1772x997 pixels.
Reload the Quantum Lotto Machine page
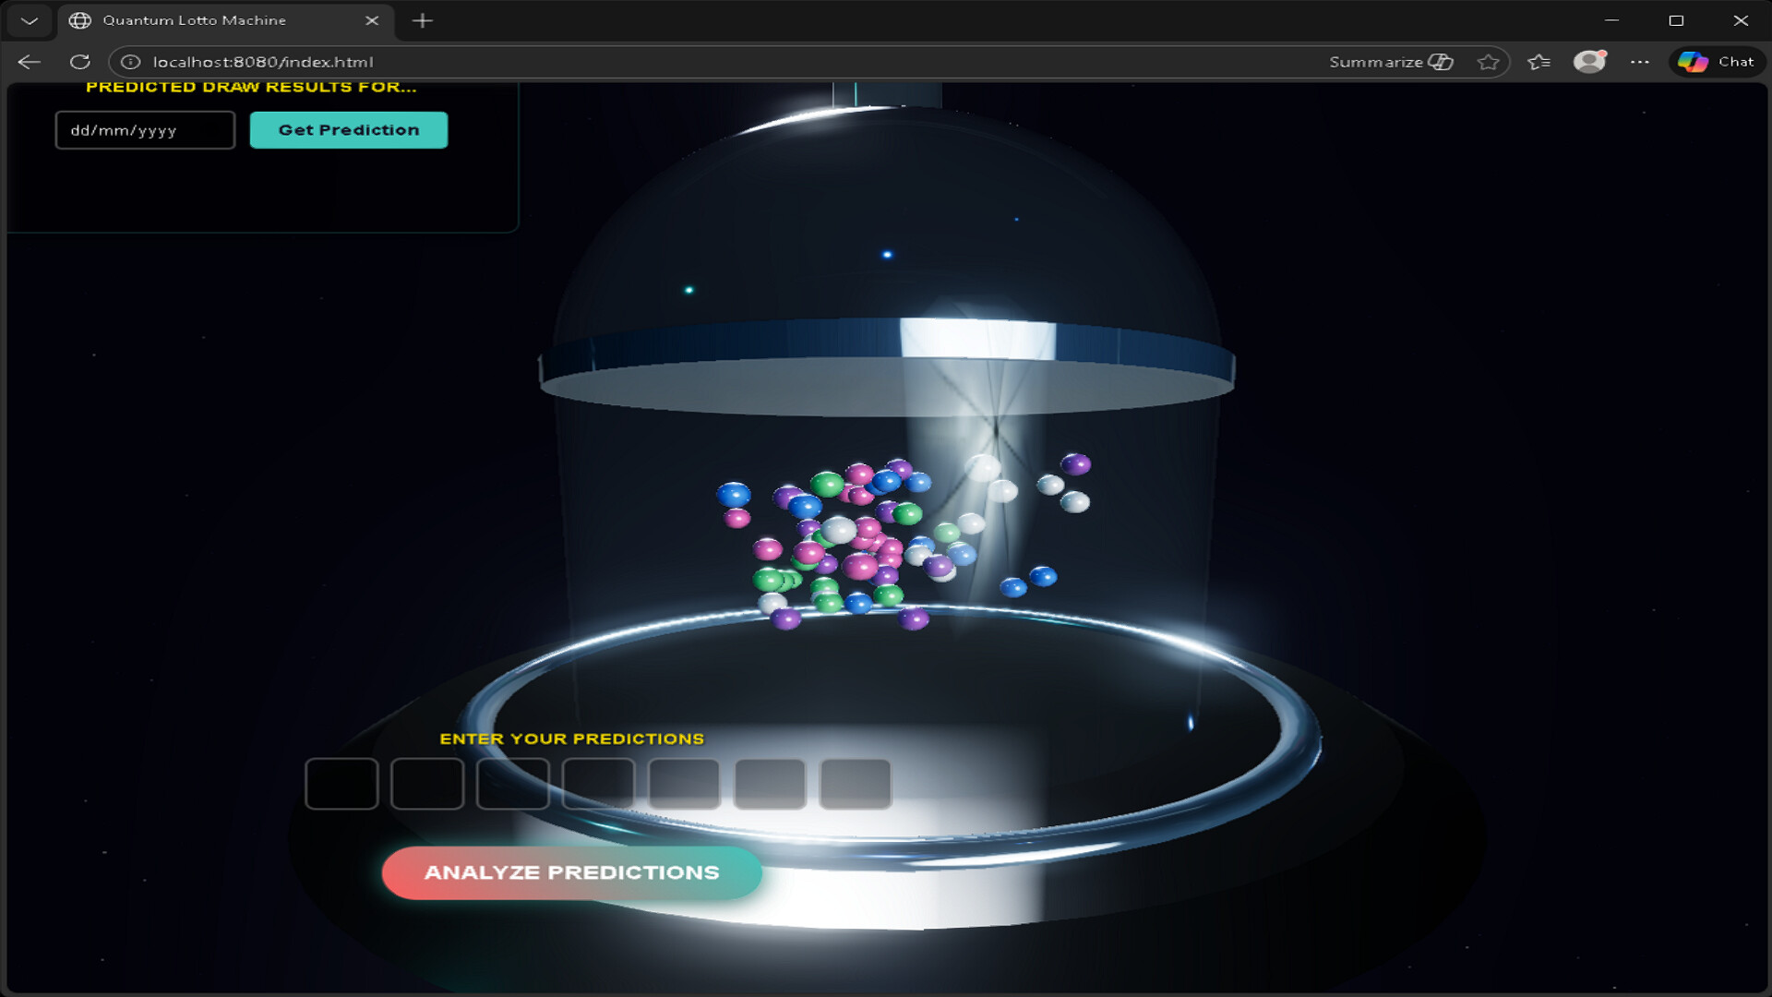80,62
